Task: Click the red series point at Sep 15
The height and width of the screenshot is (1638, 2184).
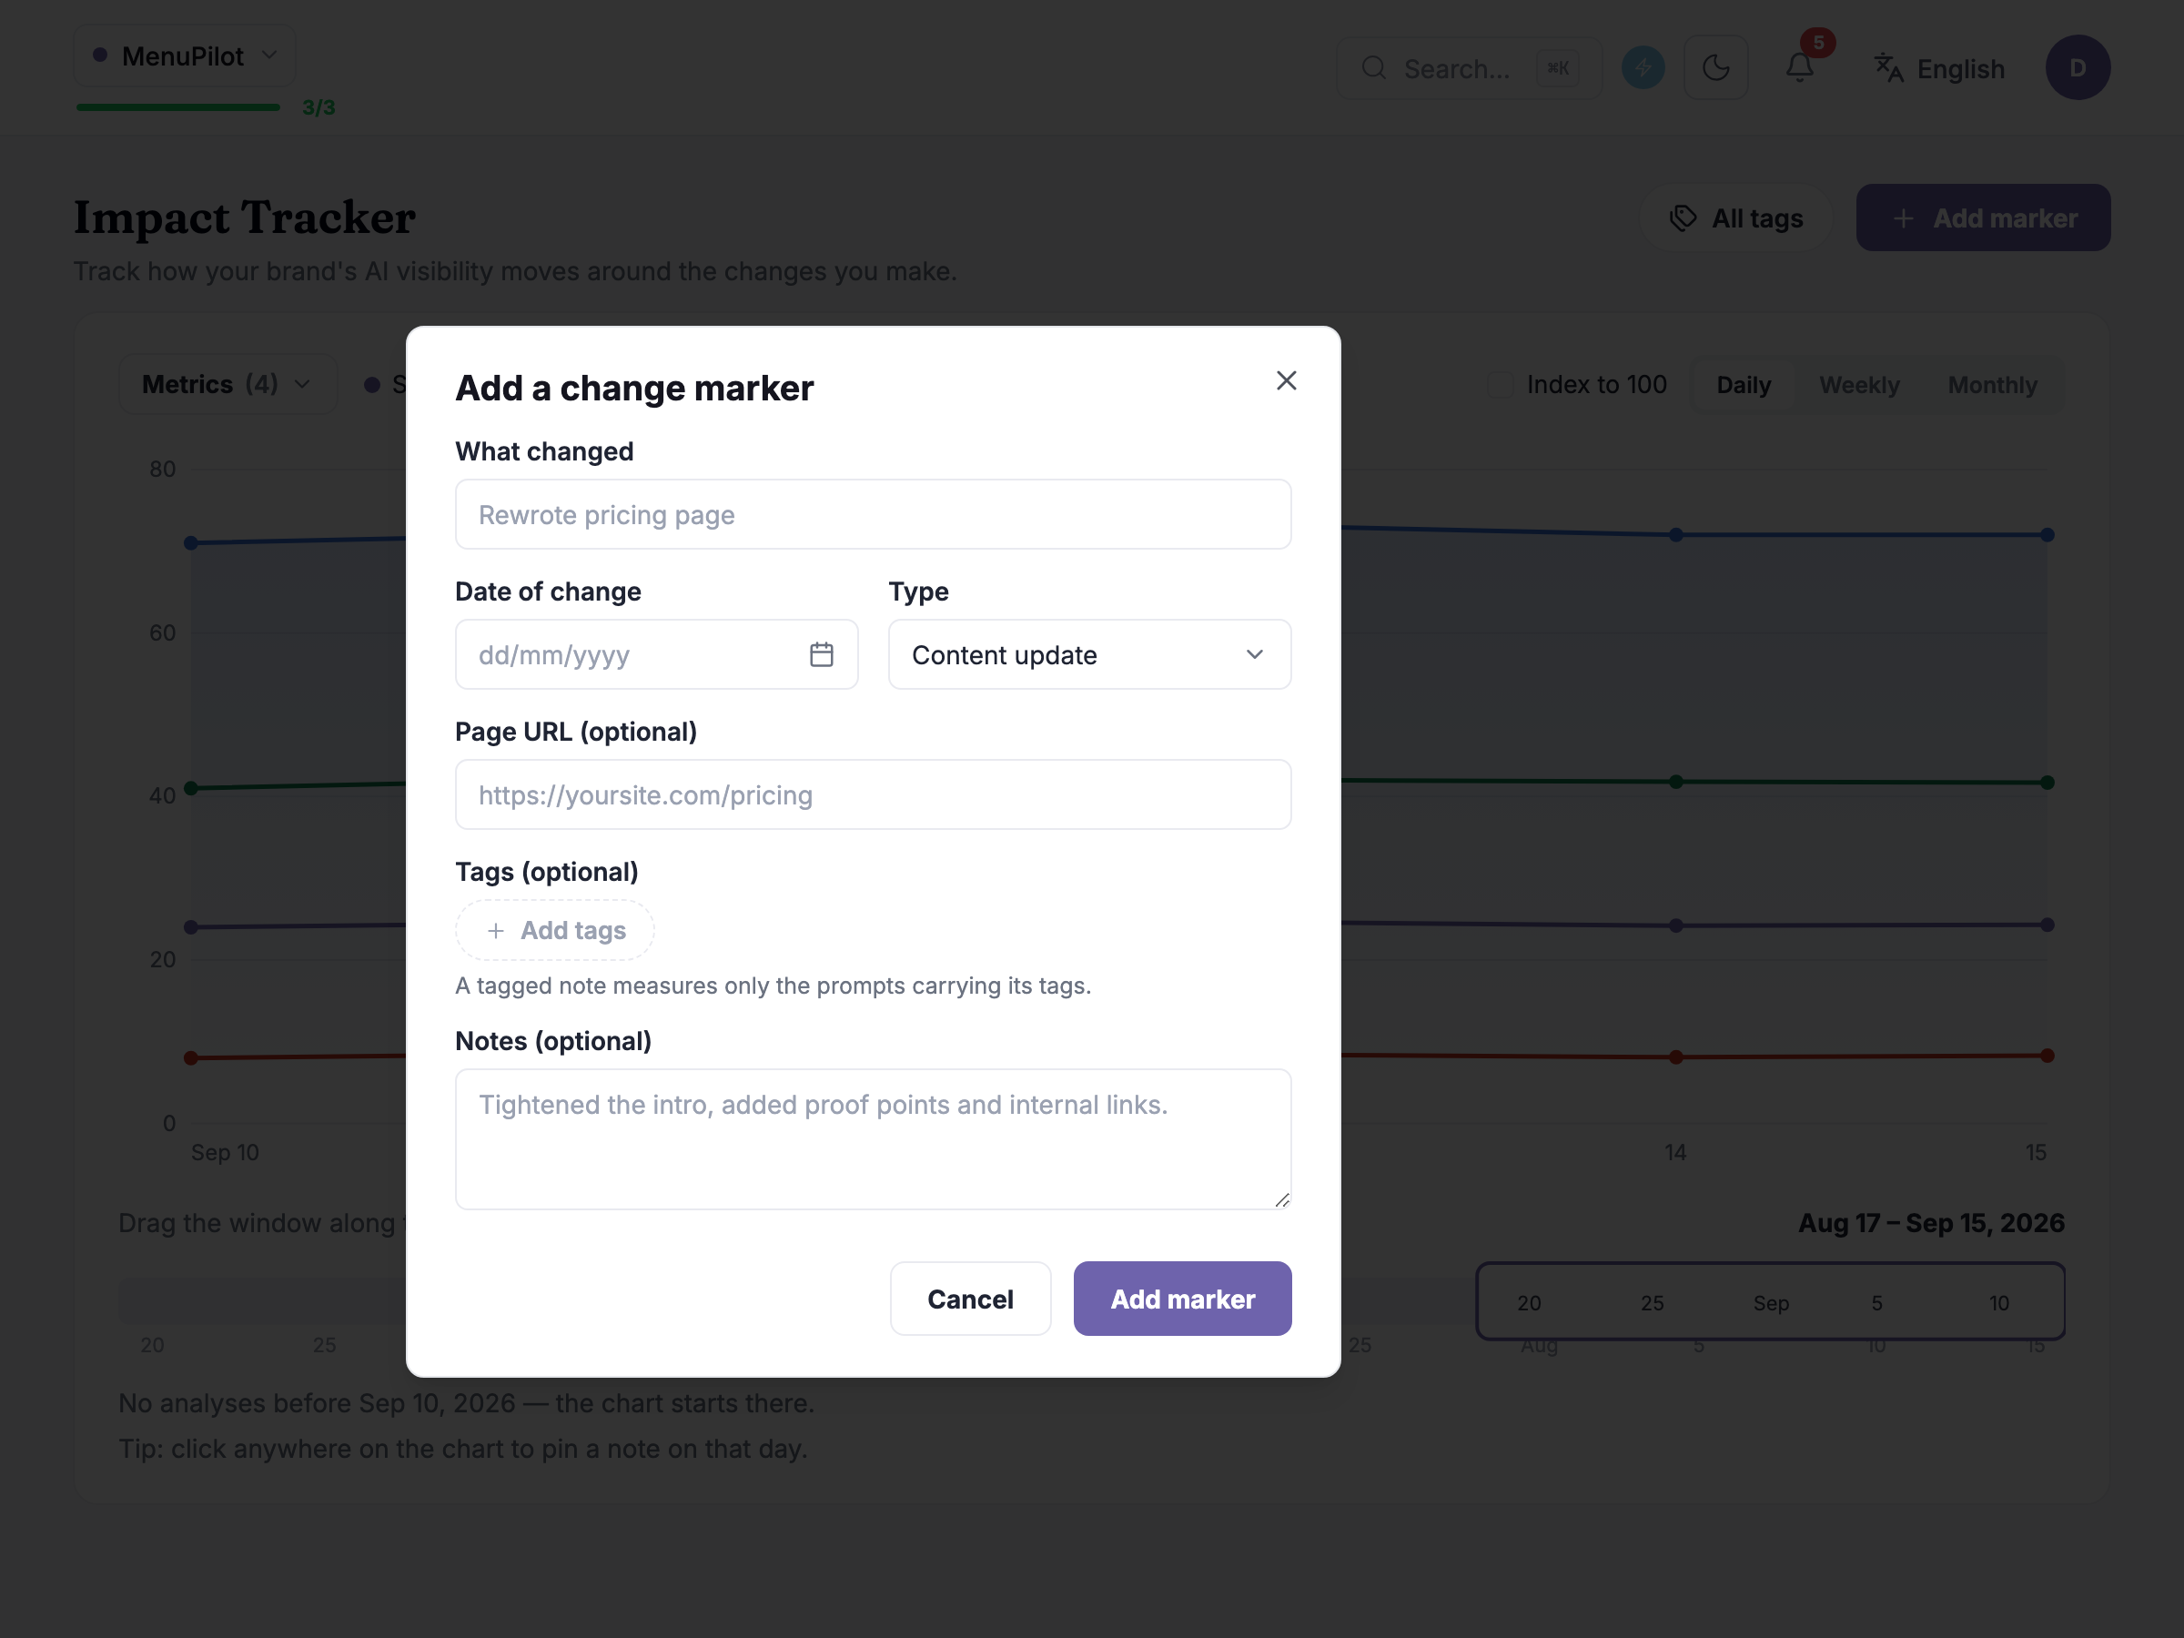Action: click(x=2047, y=1056)
